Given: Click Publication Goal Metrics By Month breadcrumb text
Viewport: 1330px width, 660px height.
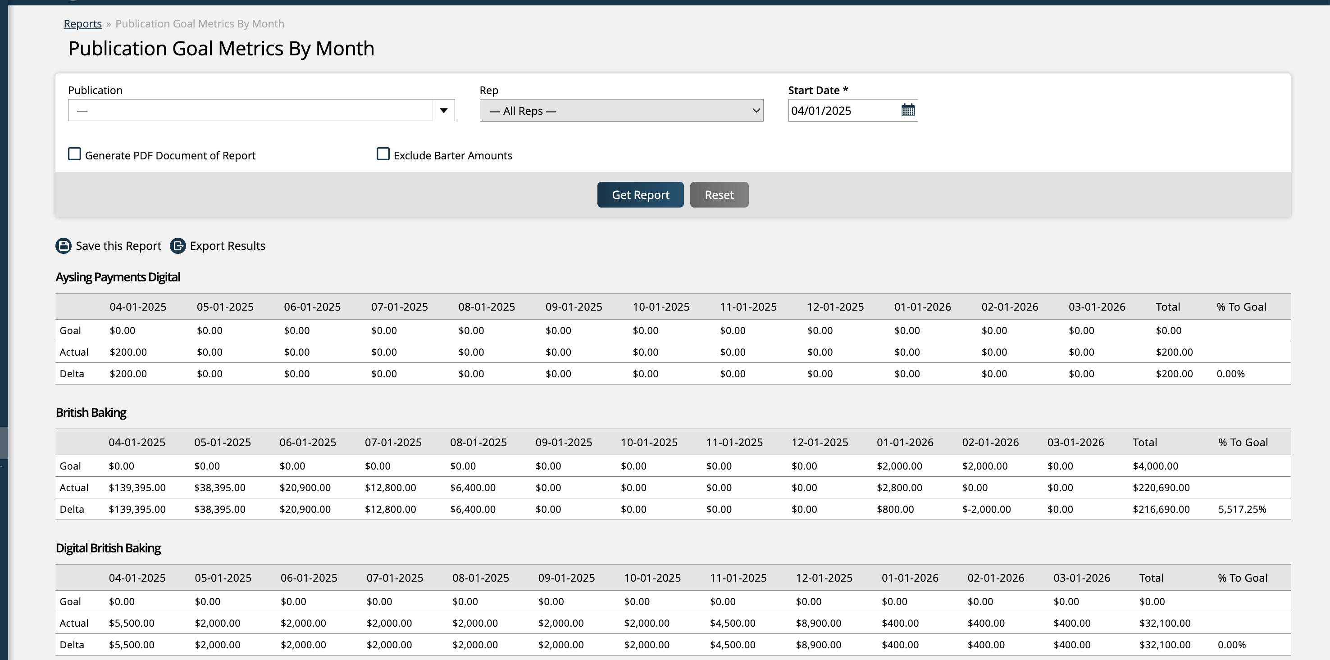Looking at the screenshot, I should coord(200,24).
